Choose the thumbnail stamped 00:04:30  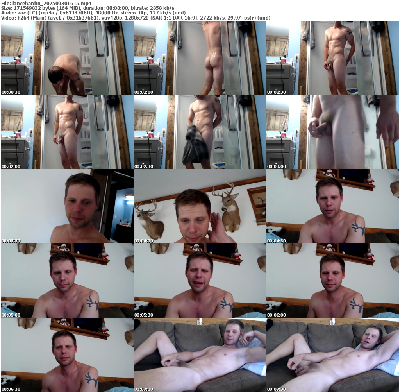coord(333,206)
